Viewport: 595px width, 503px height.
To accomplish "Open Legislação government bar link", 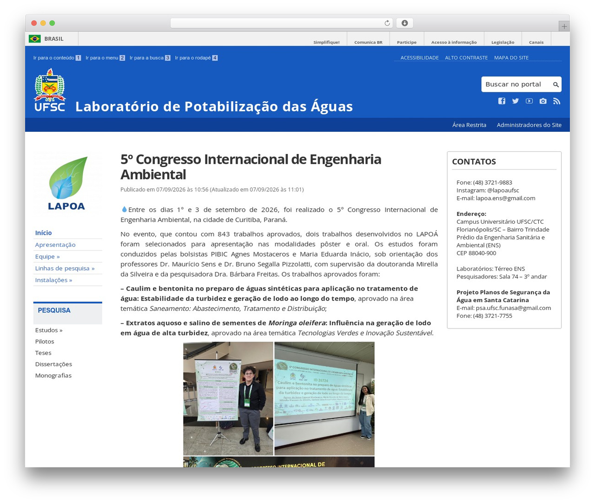I will 502,42.
